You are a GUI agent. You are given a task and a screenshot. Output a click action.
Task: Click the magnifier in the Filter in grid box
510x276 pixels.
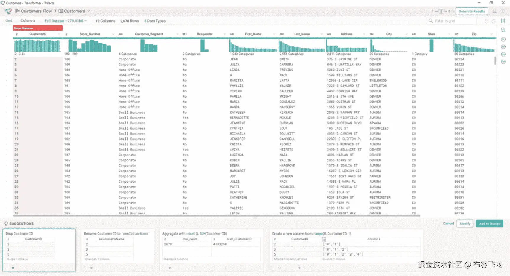[431, 21]
